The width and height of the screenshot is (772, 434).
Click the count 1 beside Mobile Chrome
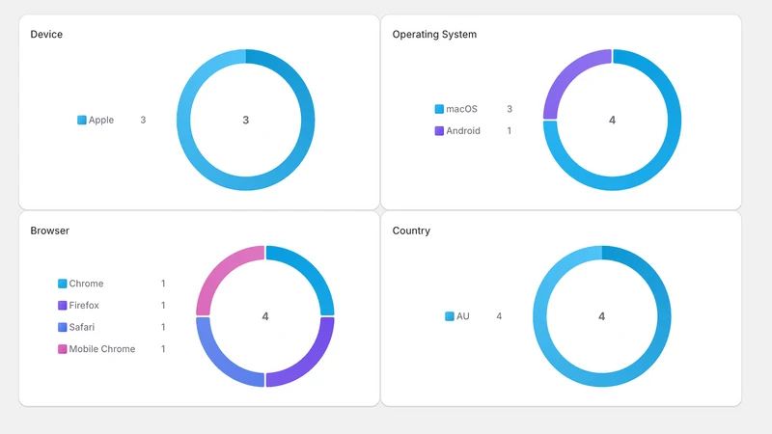click(x=163, y=349)
